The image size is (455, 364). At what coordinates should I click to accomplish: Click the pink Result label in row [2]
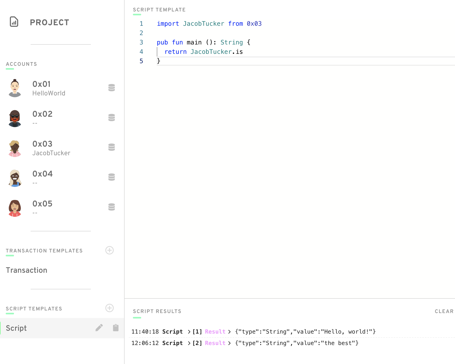[x=215, y=343]
